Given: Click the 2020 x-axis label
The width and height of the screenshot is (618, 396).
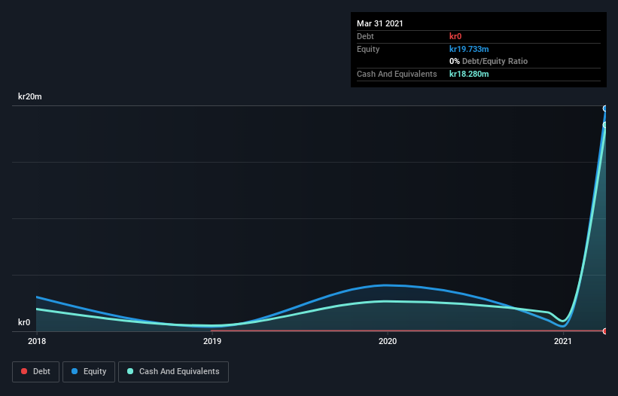Looking at the screenshot, I should tap(388, 341).
